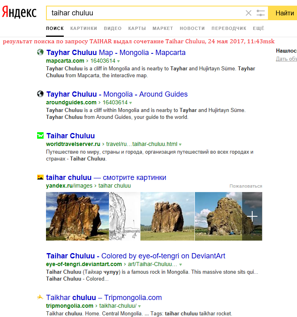Click travel/ru...taihar-chuluu.html path link
The image size is (297, 317).
click(142, 144)
